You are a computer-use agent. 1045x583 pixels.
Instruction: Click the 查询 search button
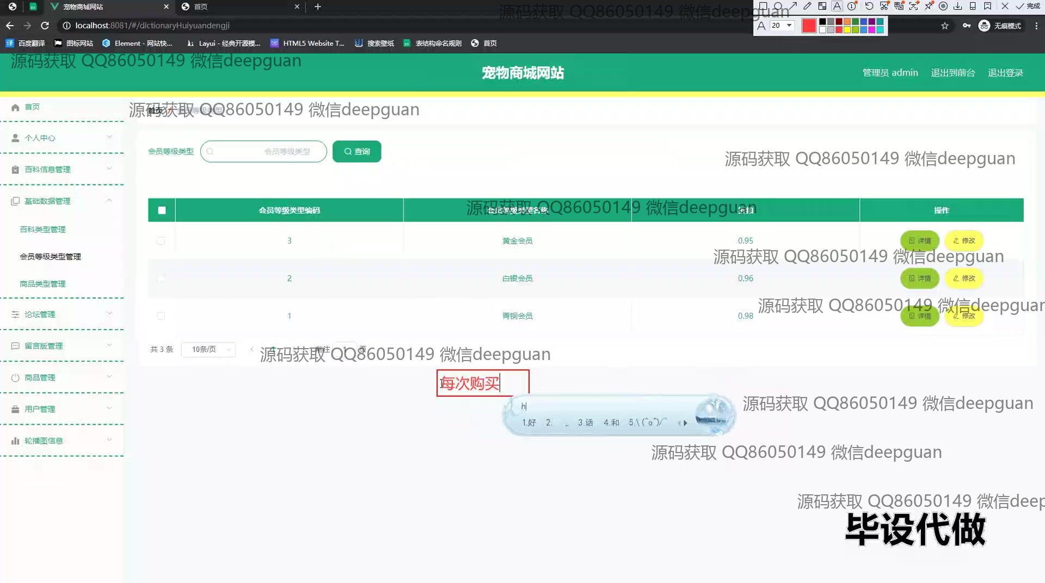pos(356,151)
